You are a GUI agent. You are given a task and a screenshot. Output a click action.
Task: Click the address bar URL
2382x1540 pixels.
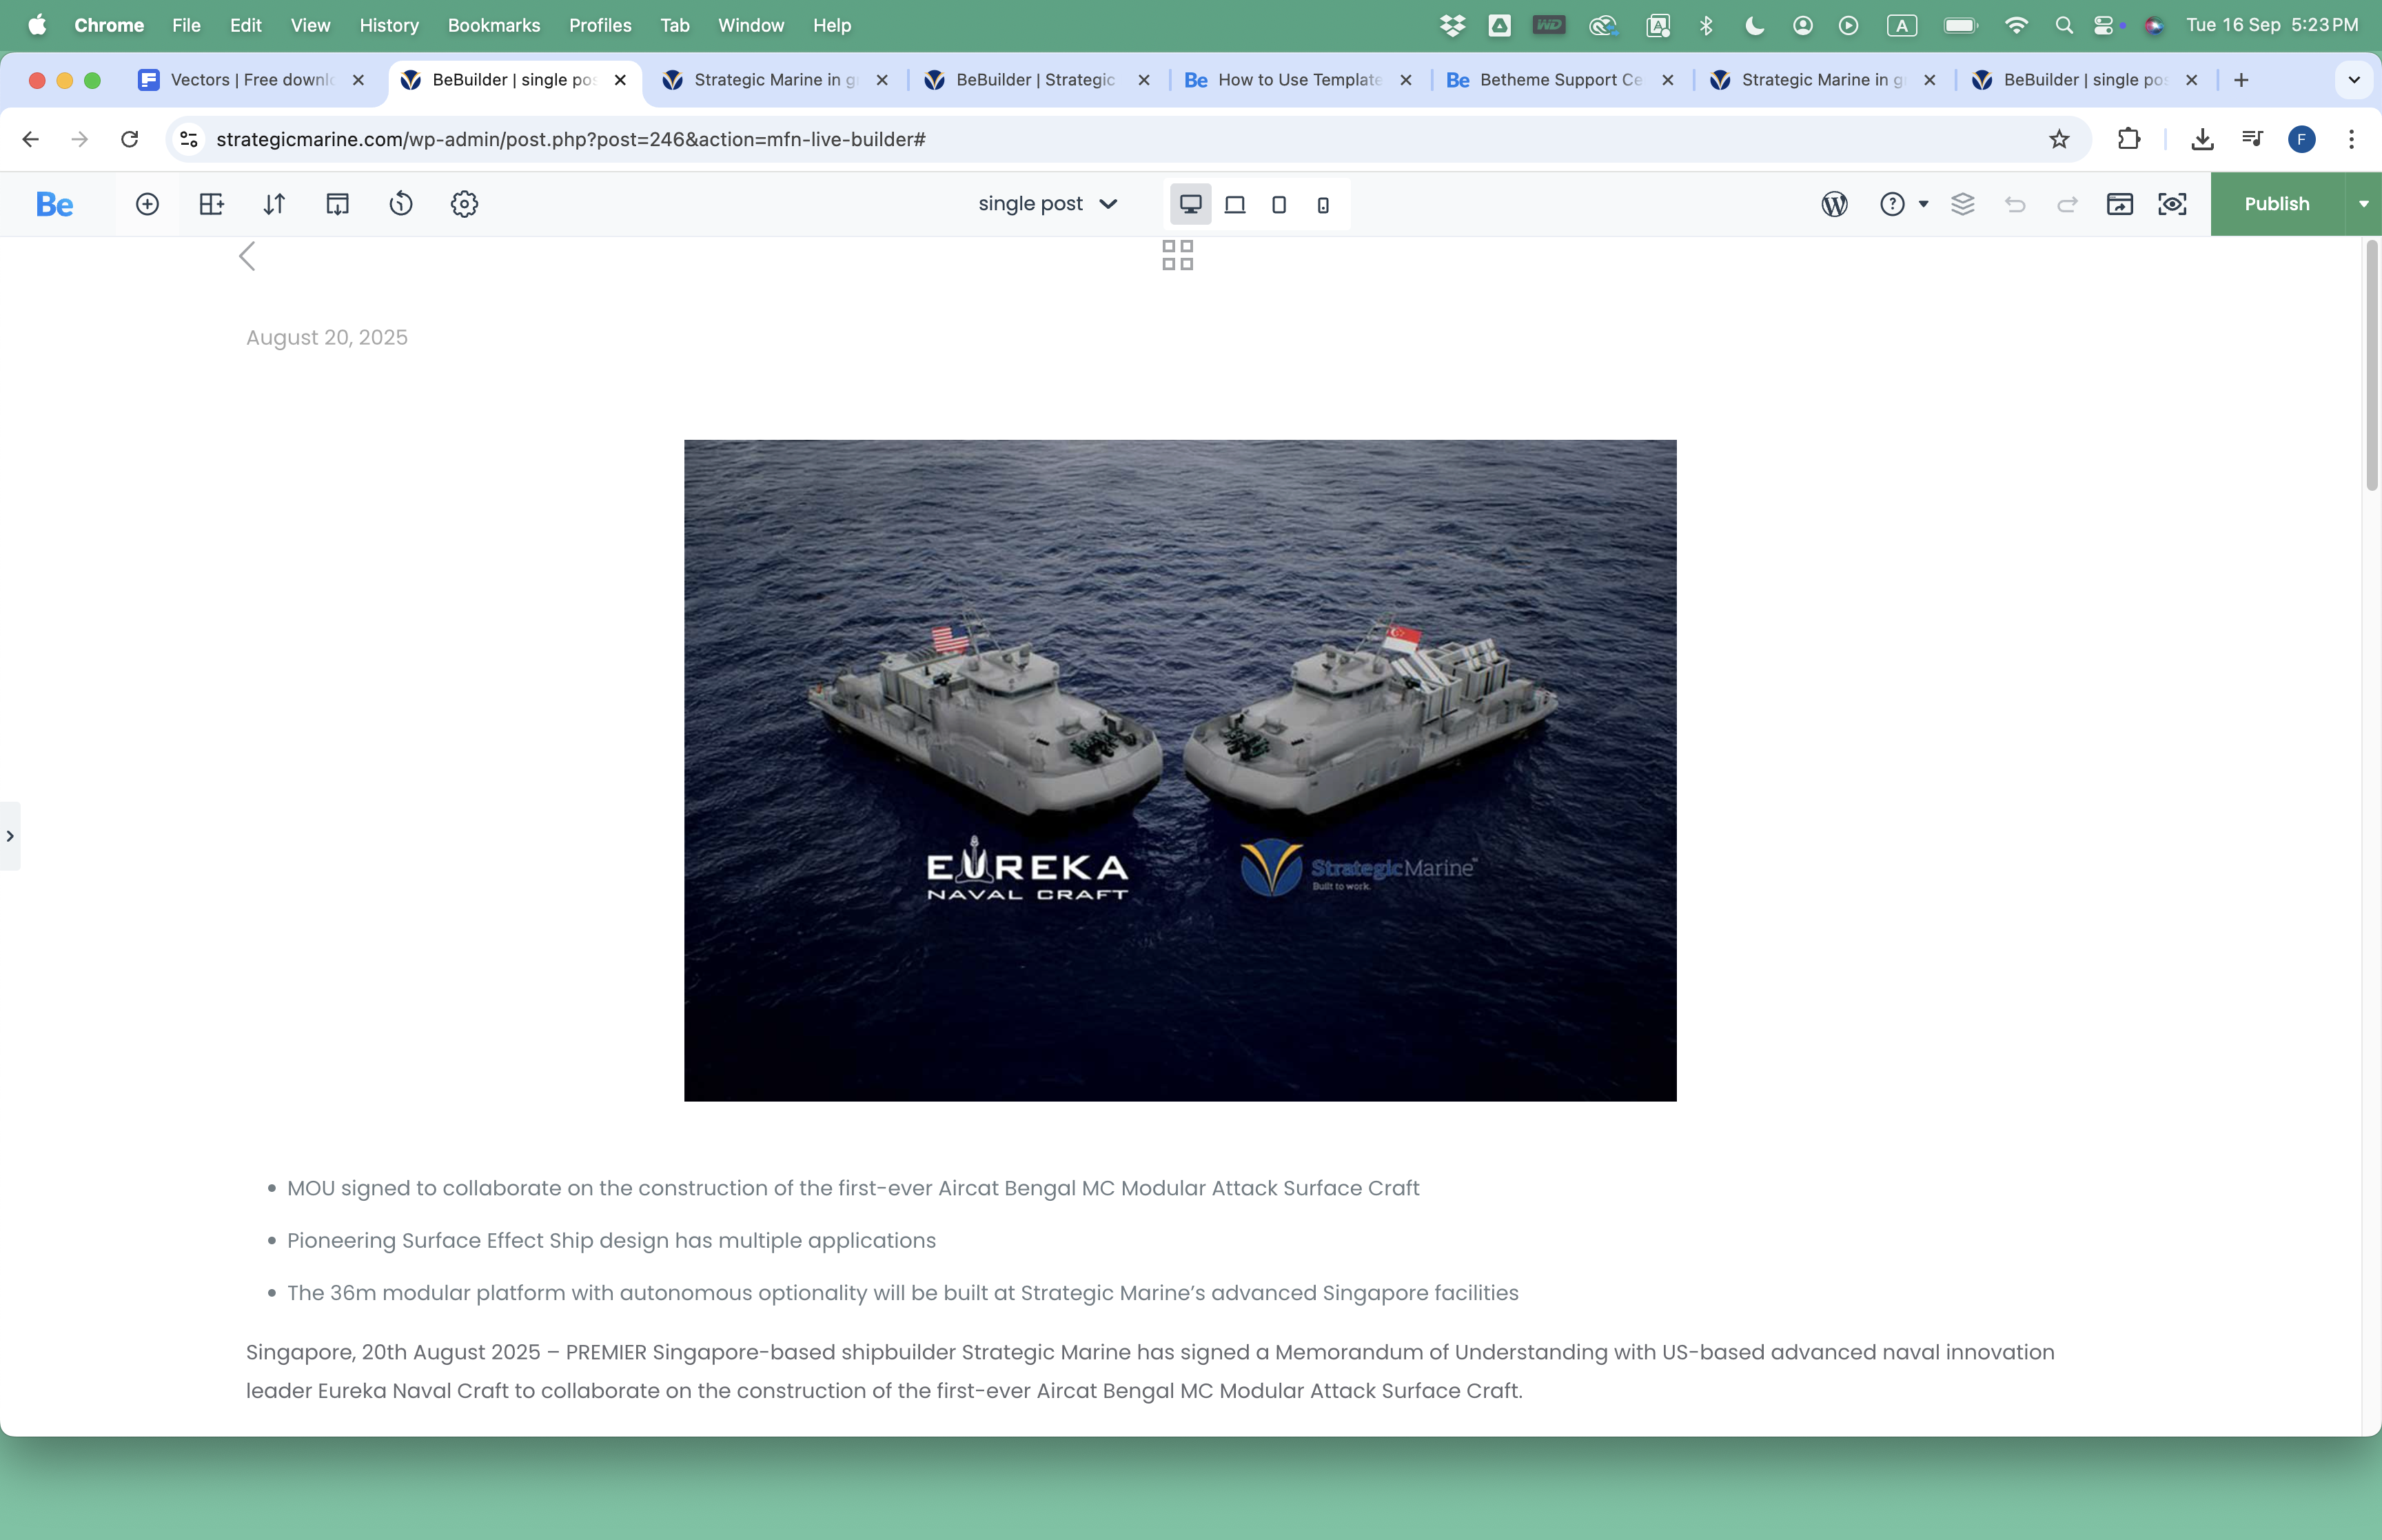tap(571, 139)
